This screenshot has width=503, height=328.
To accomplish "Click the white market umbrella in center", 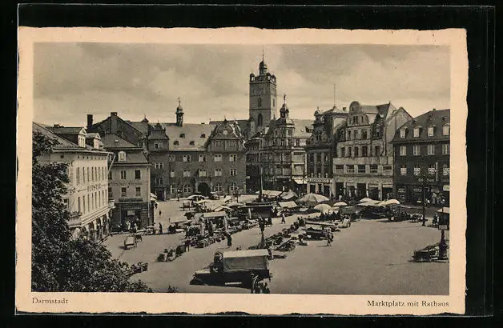I will (313, 198).
